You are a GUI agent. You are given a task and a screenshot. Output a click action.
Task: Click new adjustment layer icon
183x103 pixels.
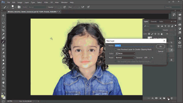(160, 98)
